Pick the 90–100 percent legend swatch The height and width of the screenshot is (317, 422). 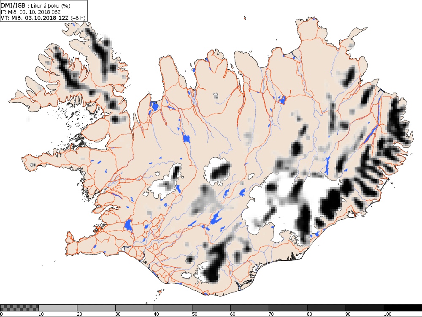(365, 308)
